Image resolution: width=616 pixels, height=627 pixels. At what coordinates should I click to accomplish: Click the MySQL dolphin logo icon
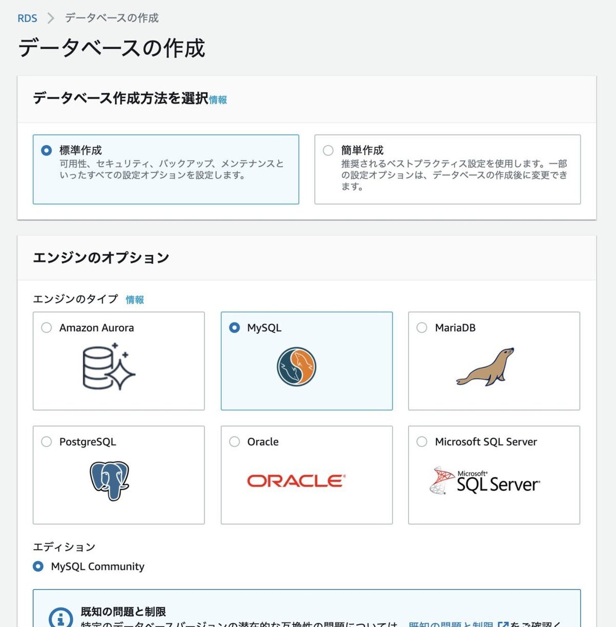tap(296, 367)
